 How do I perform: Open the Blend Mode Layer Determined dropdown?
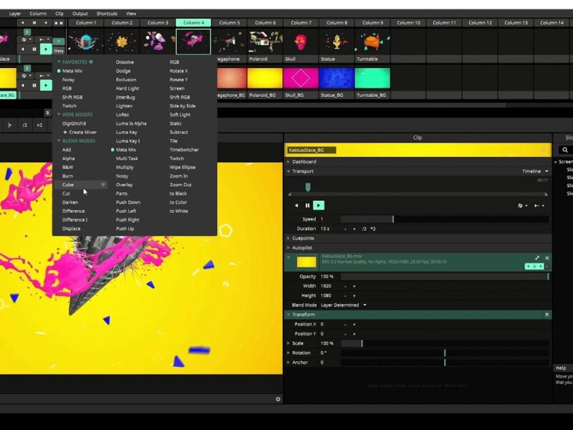click(x=344, y=305)
